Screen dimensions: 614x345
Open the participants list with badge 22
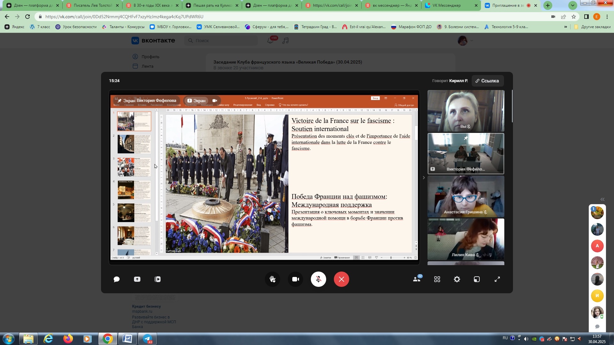[x=417, y=279]
